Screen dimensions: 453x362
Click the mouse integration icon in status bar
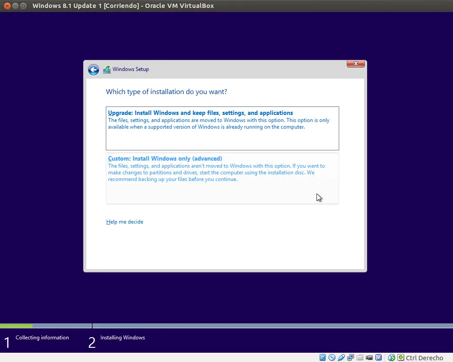pos(392,358)
